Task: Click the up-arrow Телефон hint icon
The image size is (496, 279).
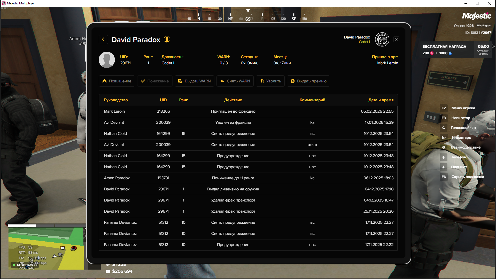Action: [x=444, y=157]
